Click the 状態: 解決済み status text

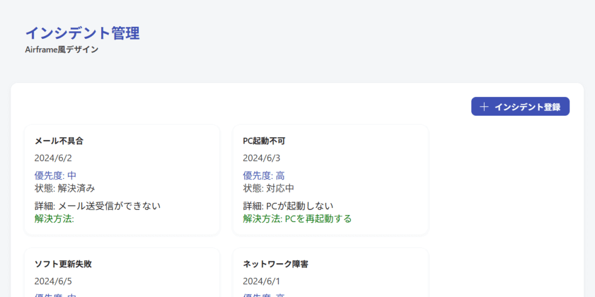(x=64, y=188)
